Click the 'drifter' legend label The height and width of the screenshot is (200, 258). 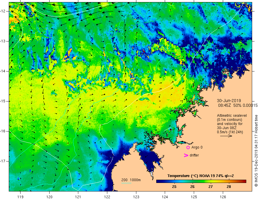click(x=194, y=155)
